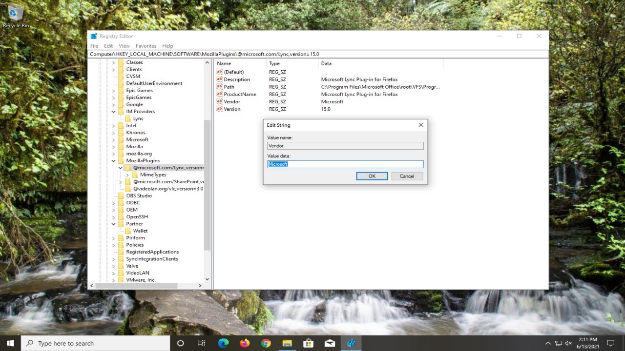Select the RegisteredApplications key

click(x=152, y=252)
